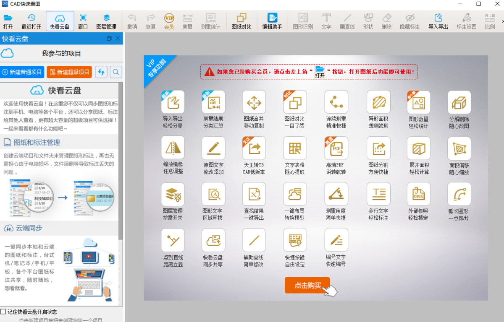Float the 快看云盘 panel window
The height and width of the screenshot is (322, 504).
click(109, 39)
